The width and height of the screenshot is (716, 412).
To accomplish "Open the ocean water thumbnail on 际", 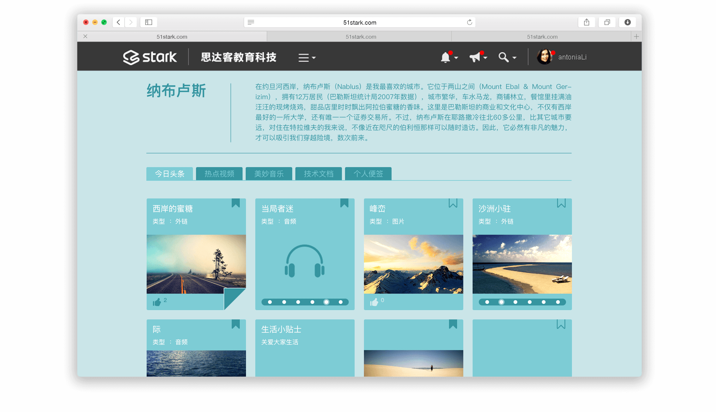I will pos(196,363).
